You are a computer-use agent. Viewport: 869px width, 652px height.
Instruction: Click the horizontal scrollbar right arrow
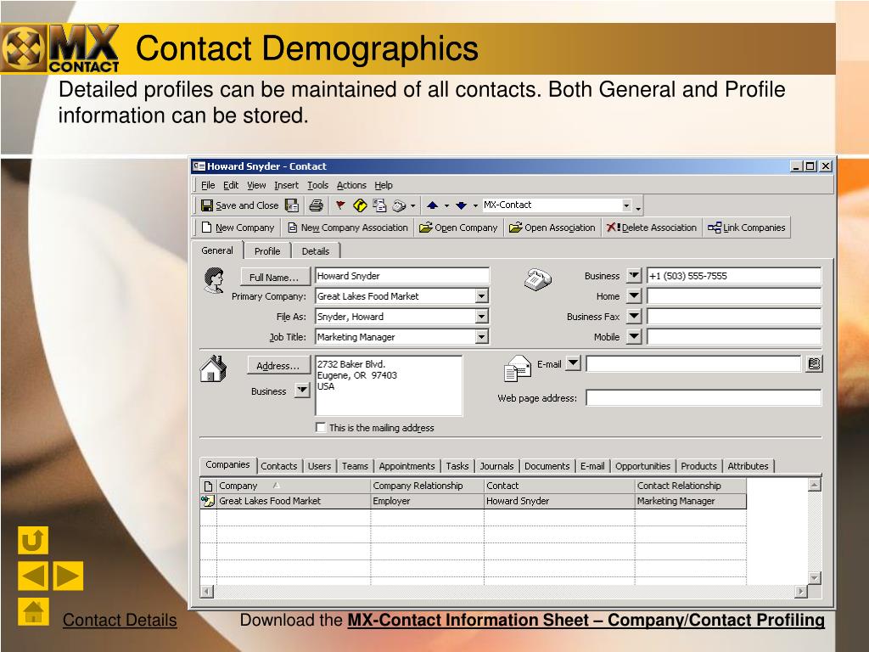coord(800,592)
